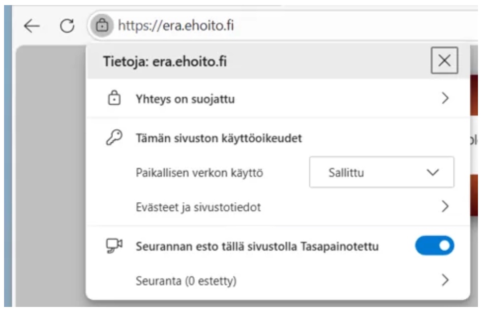
Task: Click the https://era.ehoito.fi address field
Action: (x=176, y=25)
